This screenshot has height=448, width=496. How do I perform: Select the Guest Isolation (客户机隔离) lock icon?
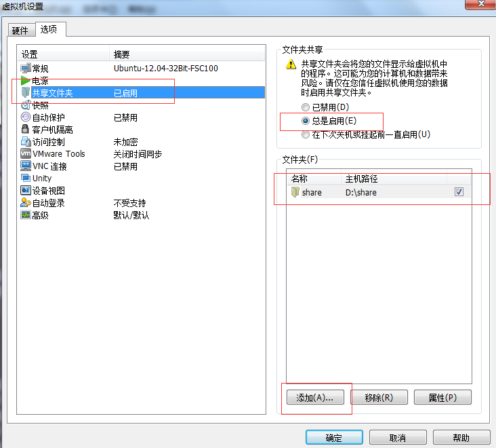pos(26,130)
